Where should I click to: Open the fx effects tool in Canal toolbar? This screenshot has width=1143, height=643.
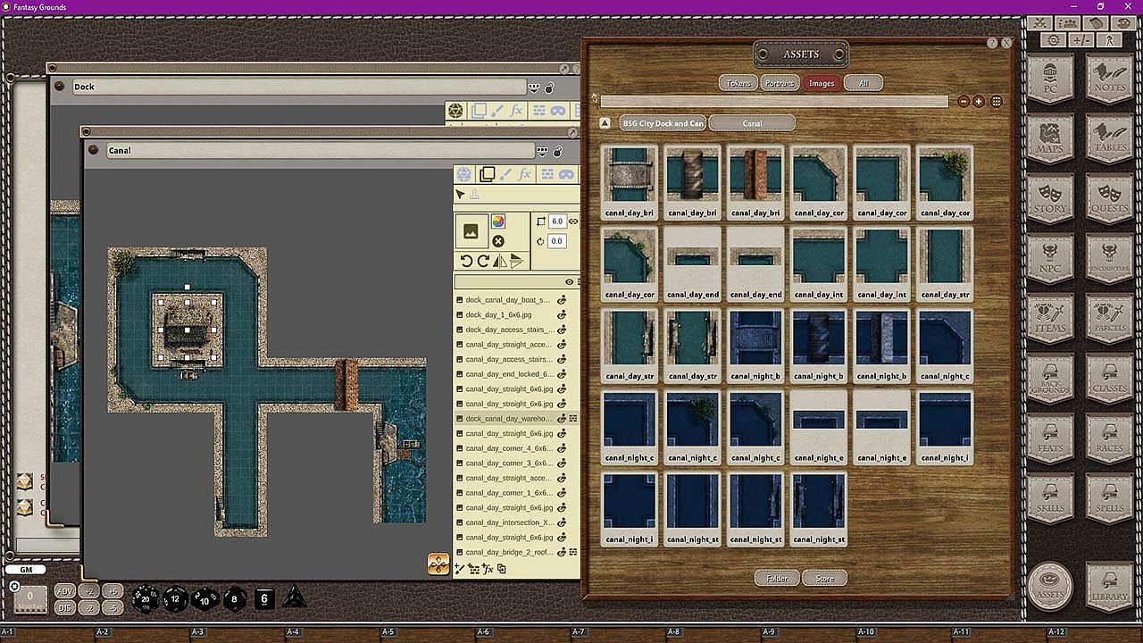click(524, 174)
